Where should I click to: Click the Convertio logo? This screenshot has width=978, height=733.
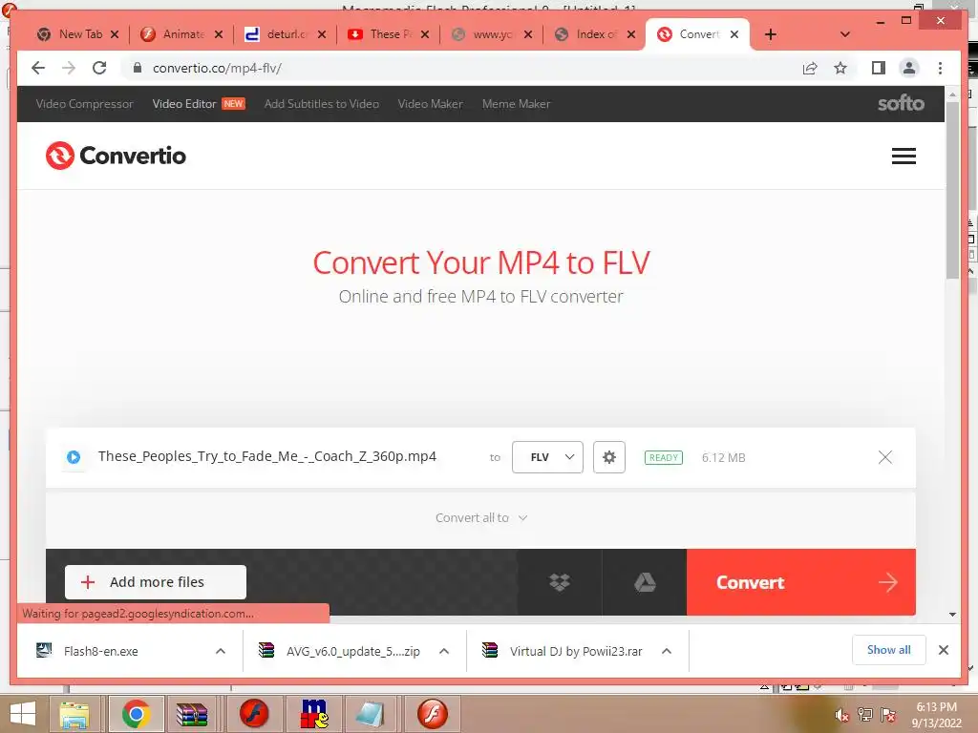coord(116,156)
